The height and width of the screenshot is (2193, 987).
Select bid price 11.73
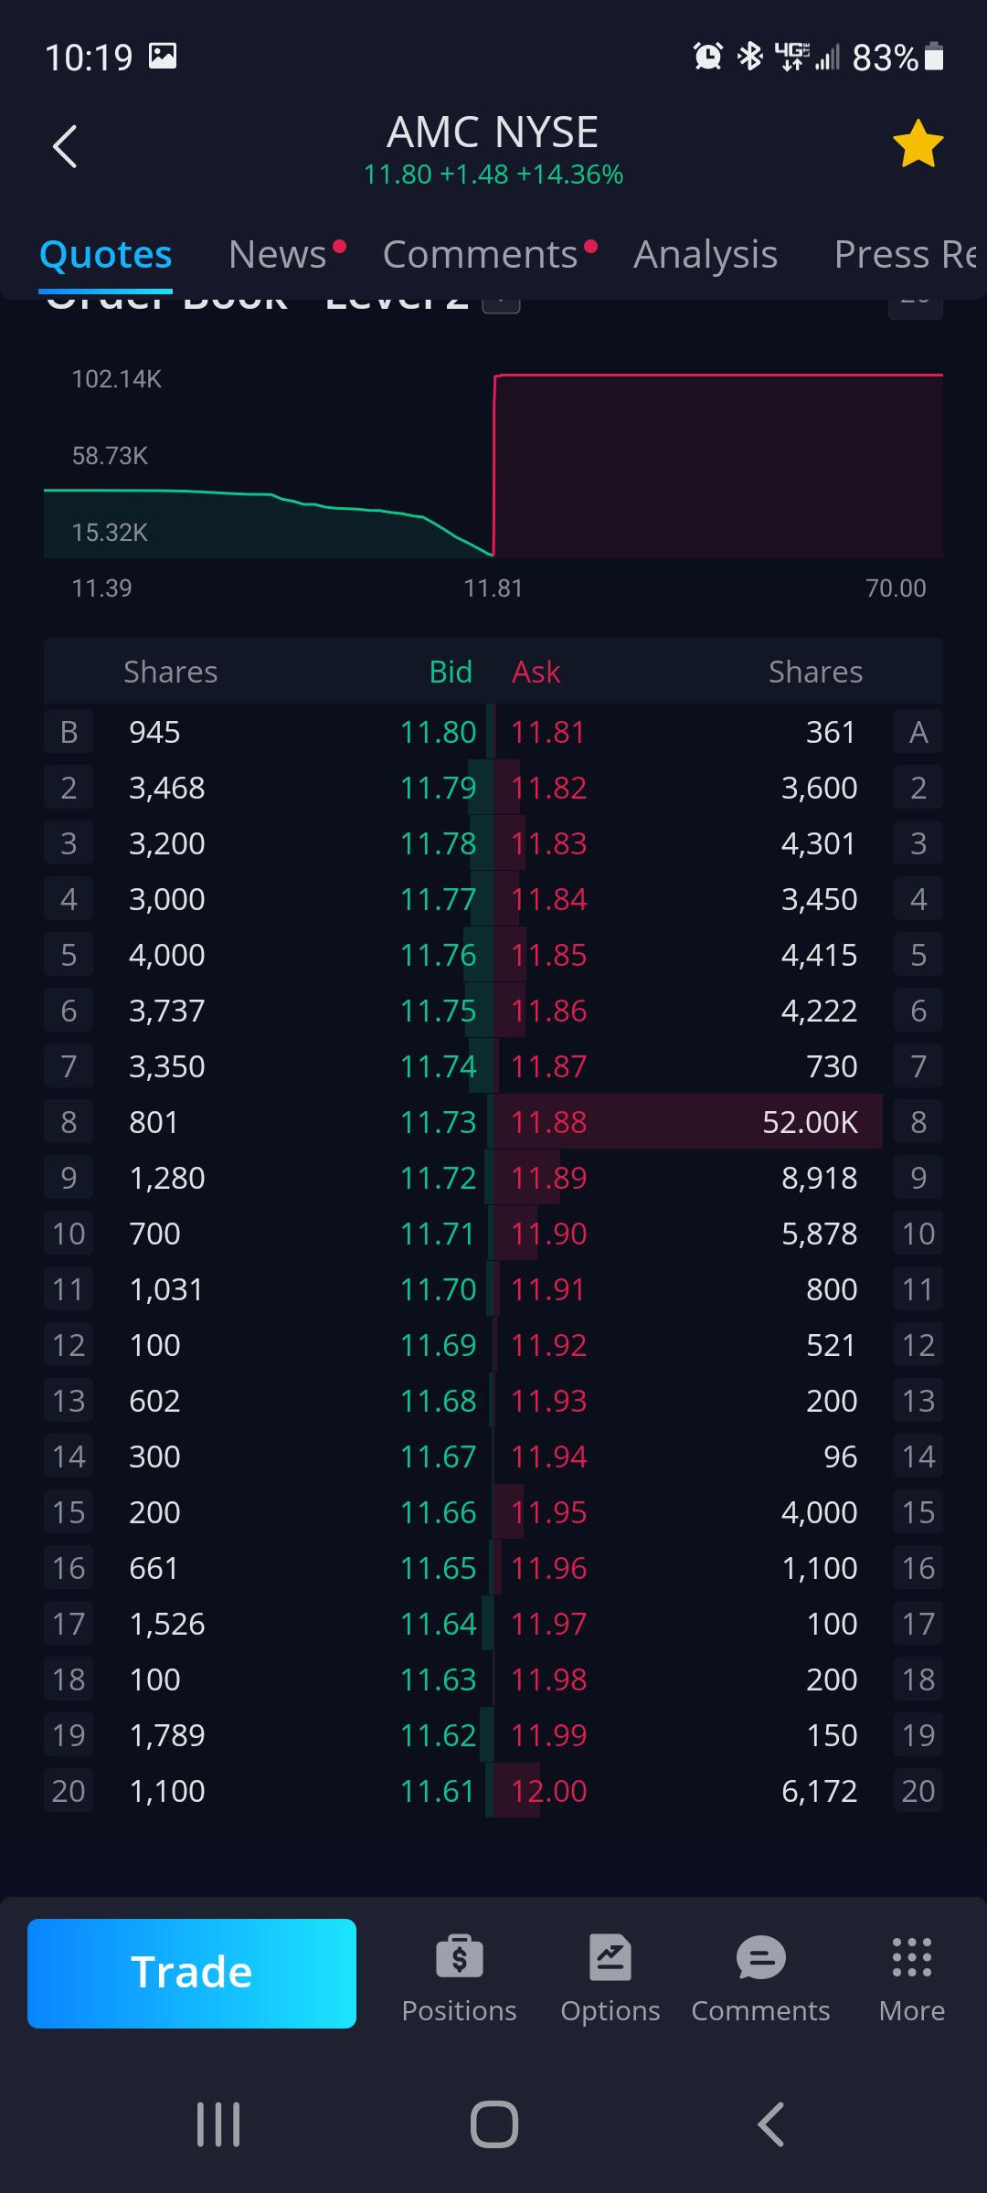(439, 1122)
